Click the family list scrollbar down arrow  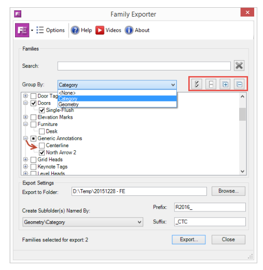(242, 172)
